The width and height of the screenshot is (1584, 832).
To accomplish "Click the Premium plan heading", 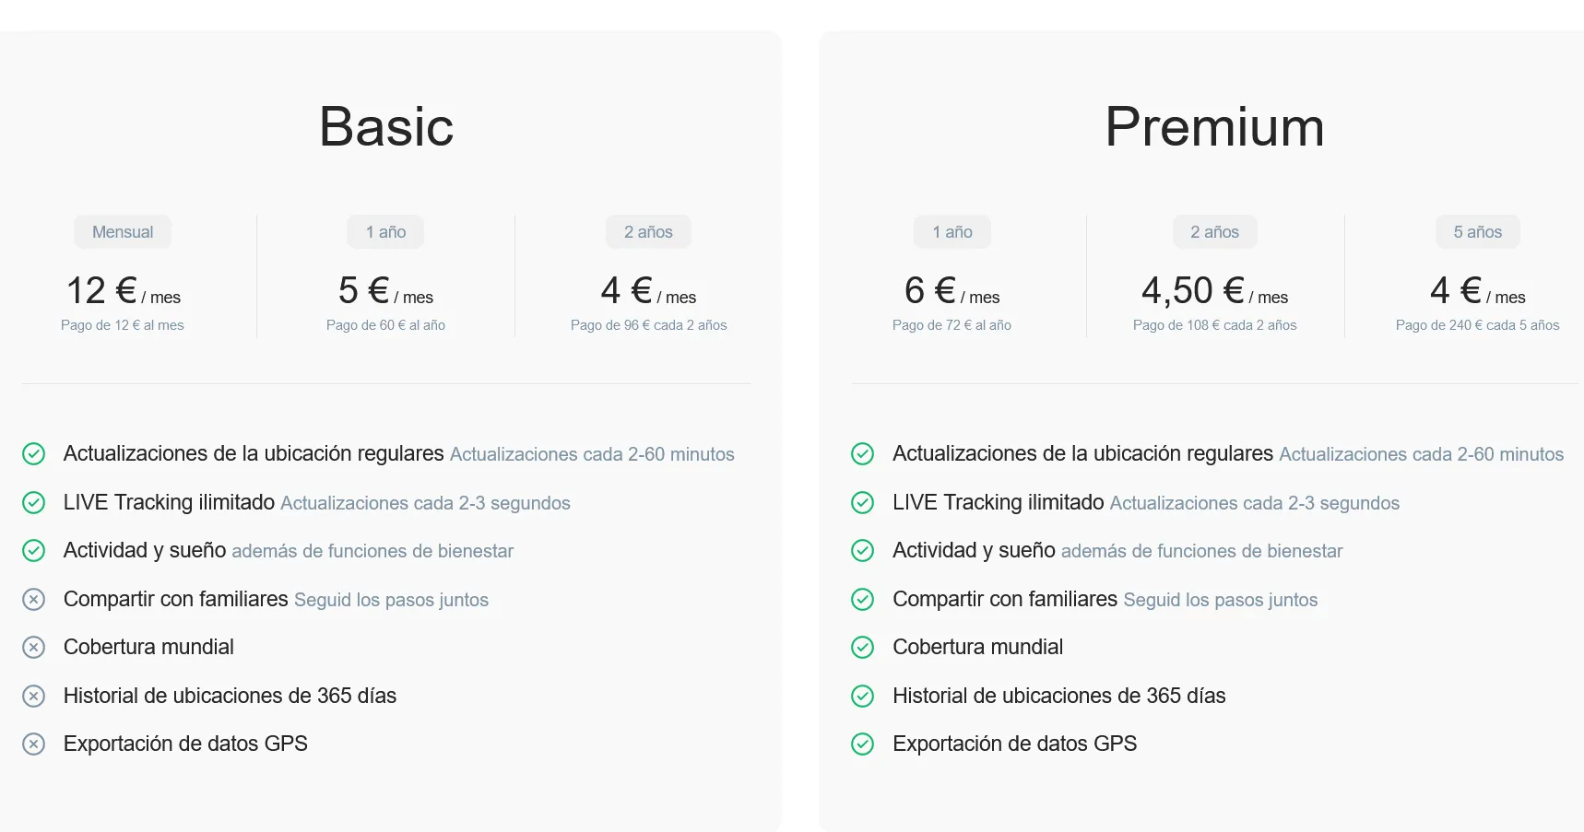I will coord(1214,127).
